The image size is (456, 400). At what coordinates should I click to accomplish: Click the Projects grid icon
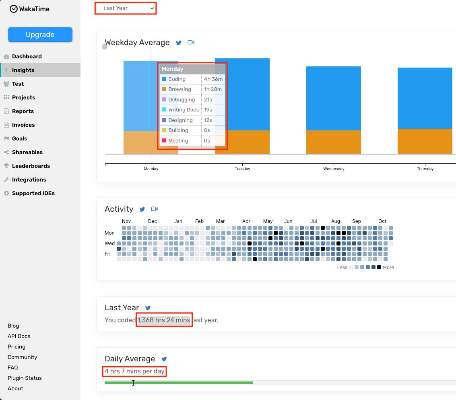(6, 97)
